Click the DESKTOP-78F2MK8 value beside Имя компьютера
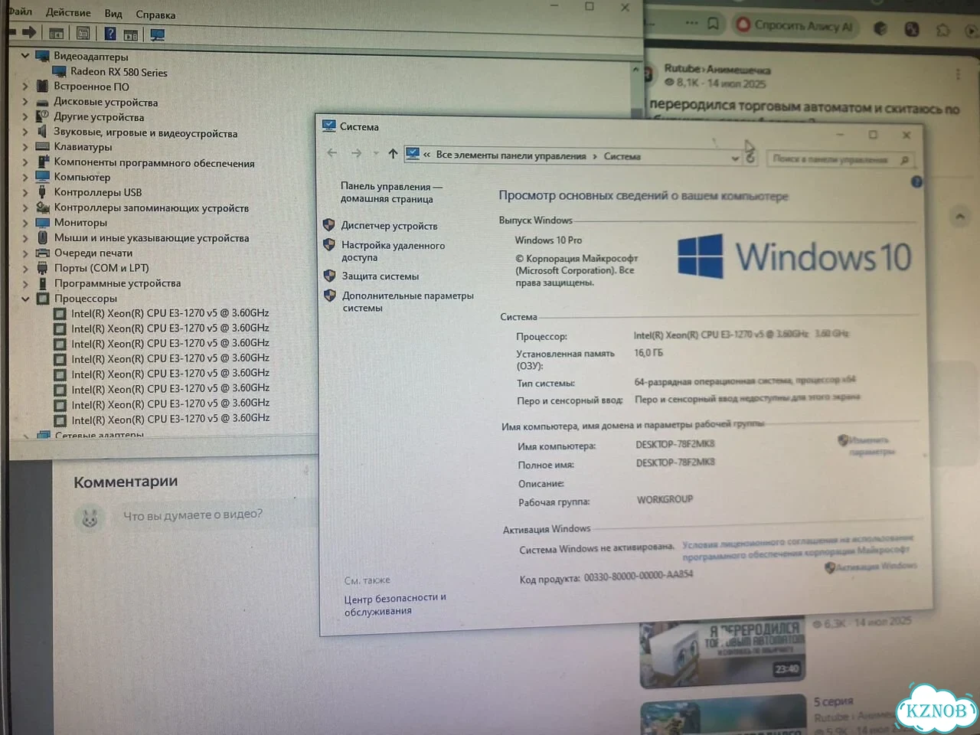980x735 pixels. [x=675, y=444]
